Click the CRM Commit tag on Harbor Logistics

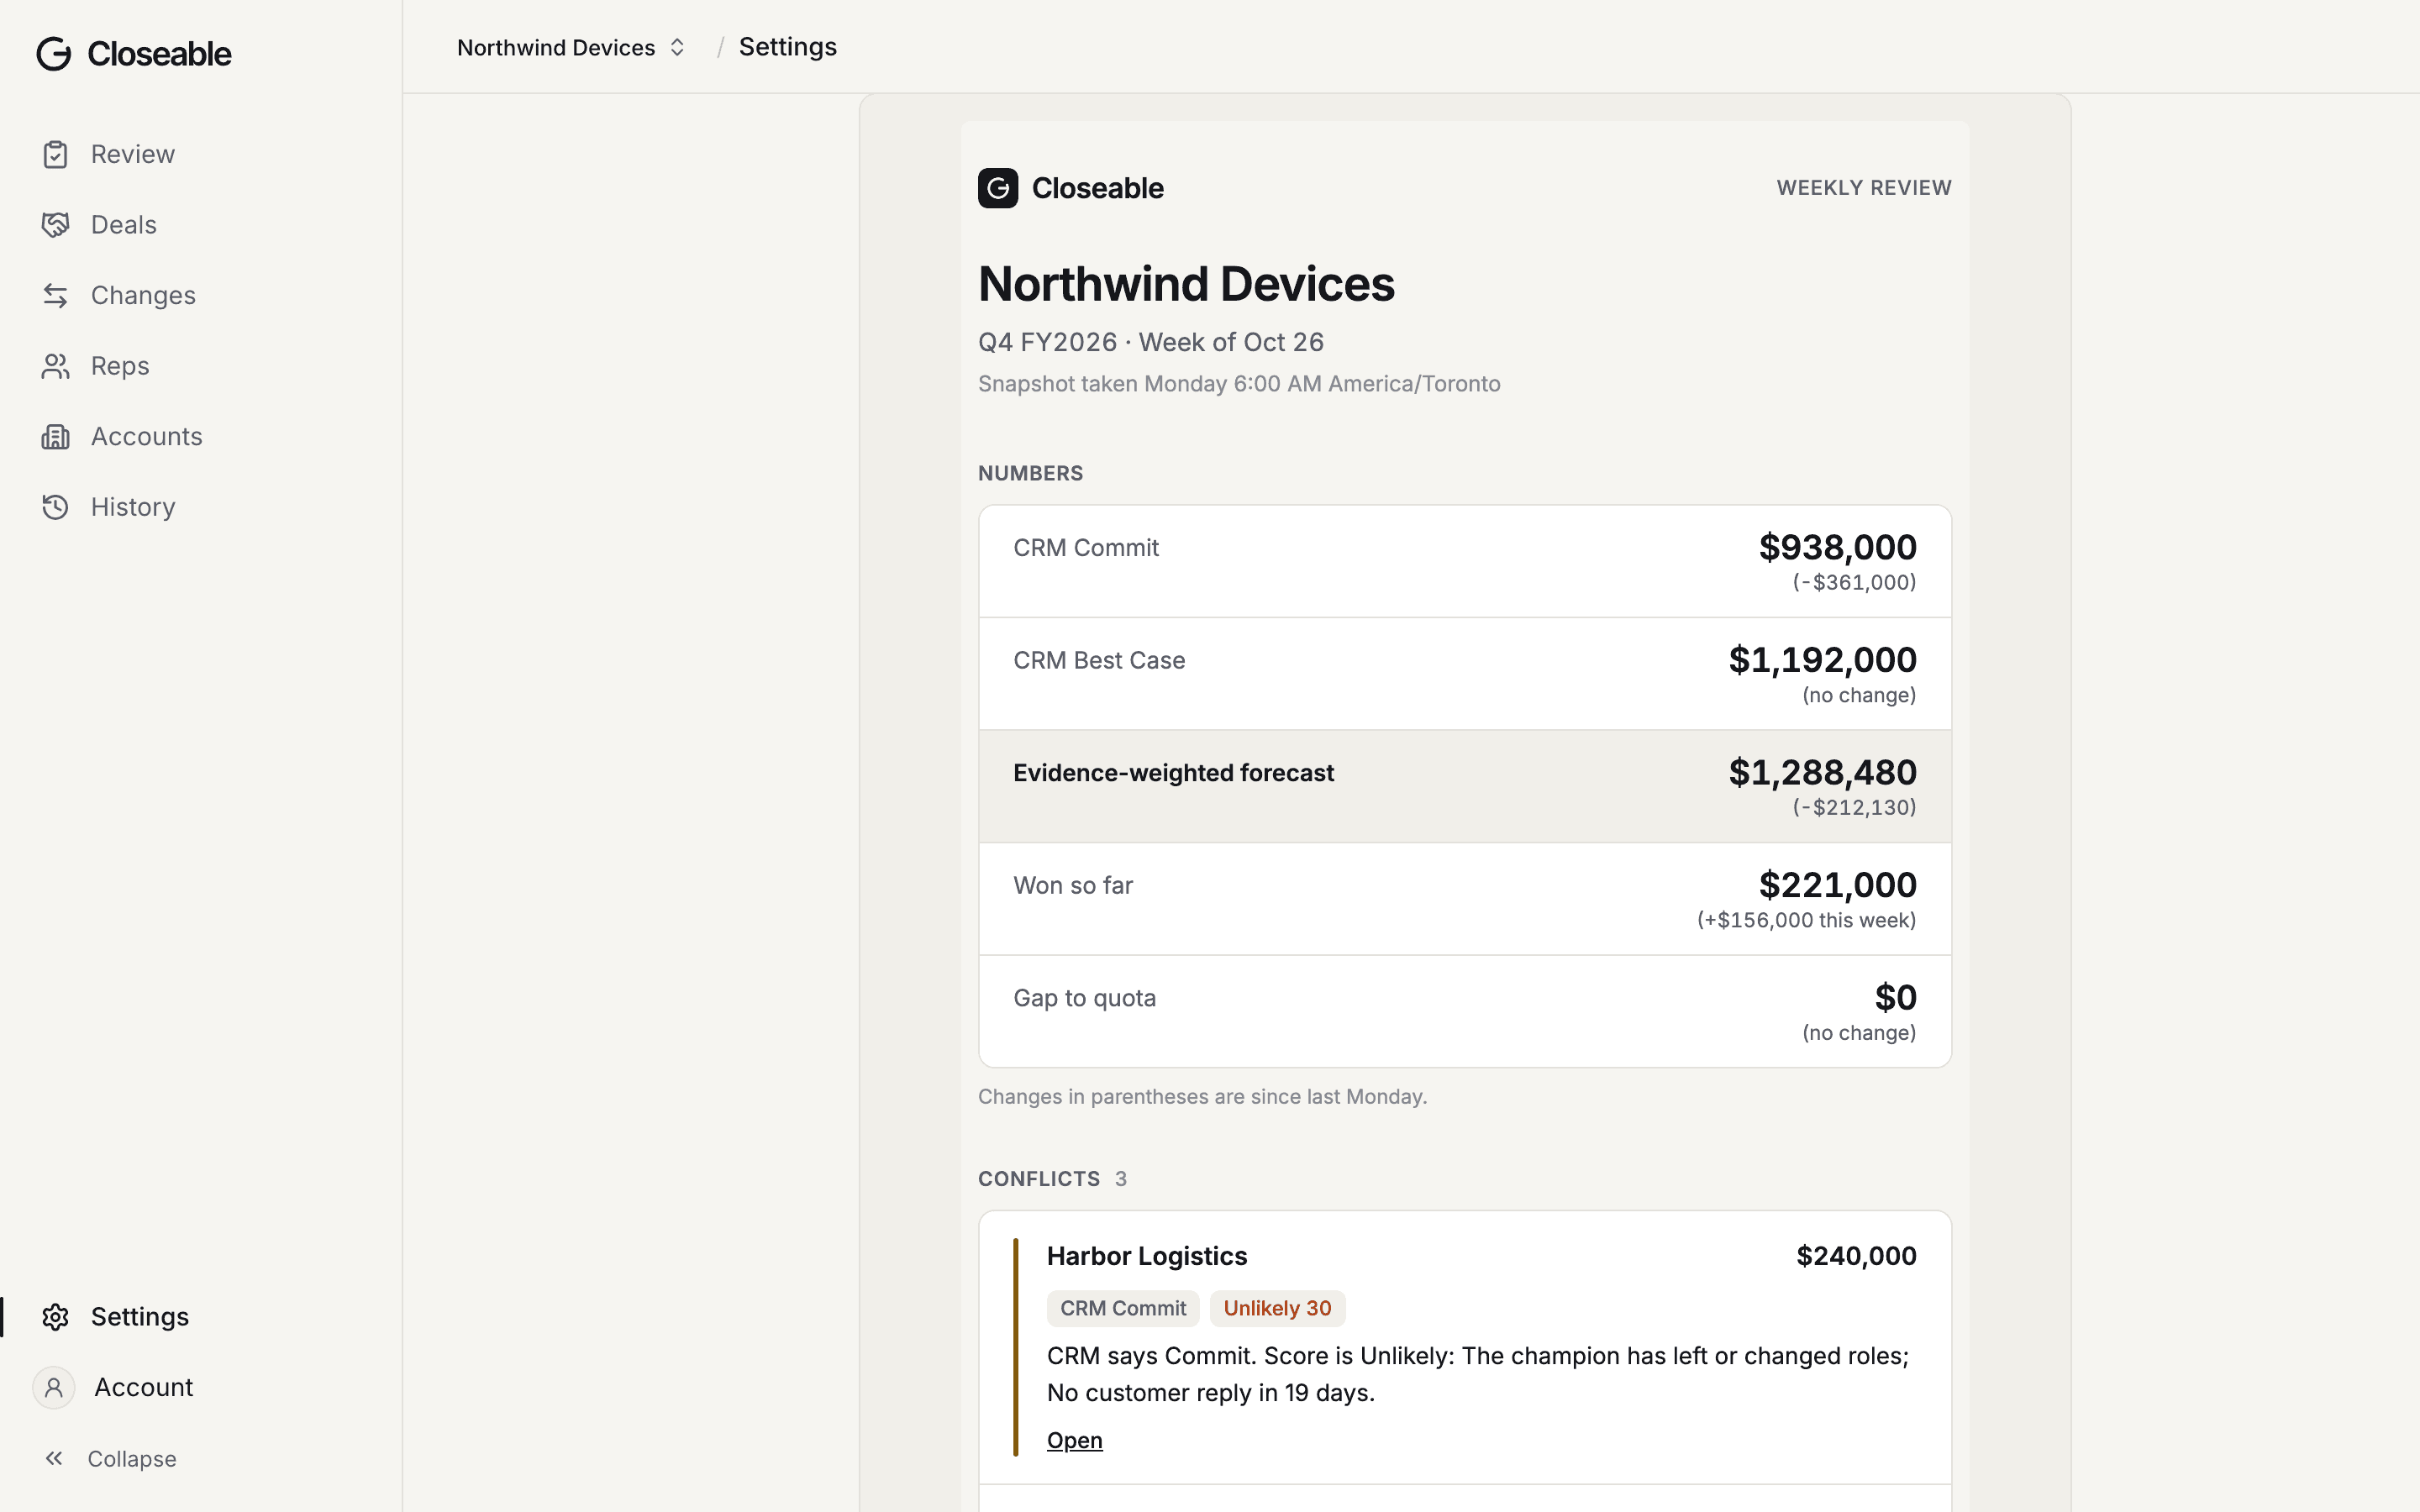tap(1123, 1309)
